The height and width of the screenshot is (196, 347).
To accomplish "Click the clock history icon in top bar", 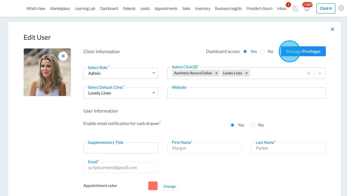I will pyautogui.click(x=296, y=8).
